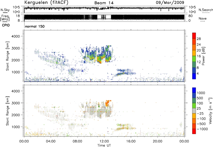This screenshot has width=213, height=147.
Task: Click the 4 tick on power colorbar
Action: pos(198,73)
